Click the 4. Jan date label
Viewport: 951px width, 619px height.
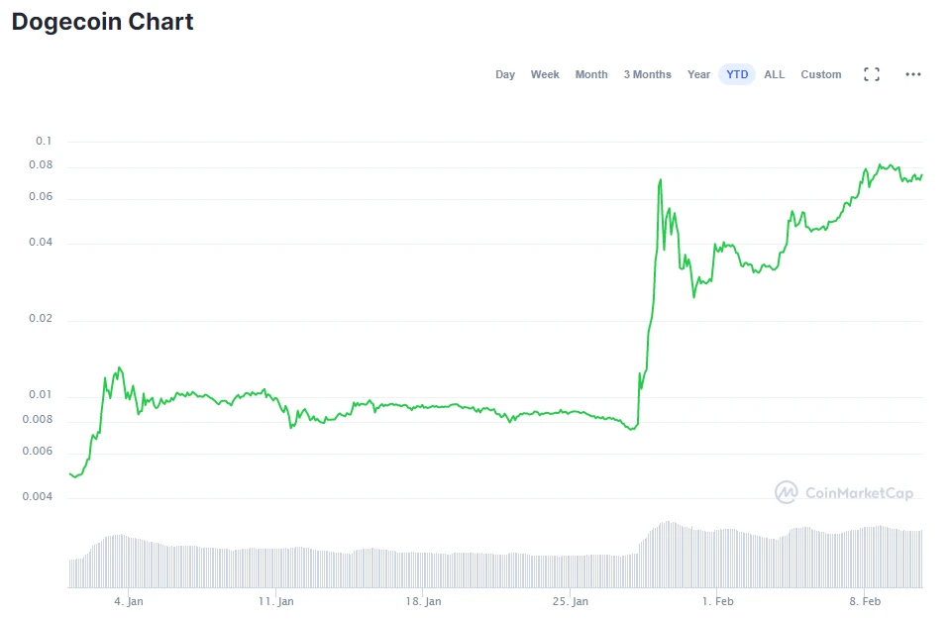point(129,601)
